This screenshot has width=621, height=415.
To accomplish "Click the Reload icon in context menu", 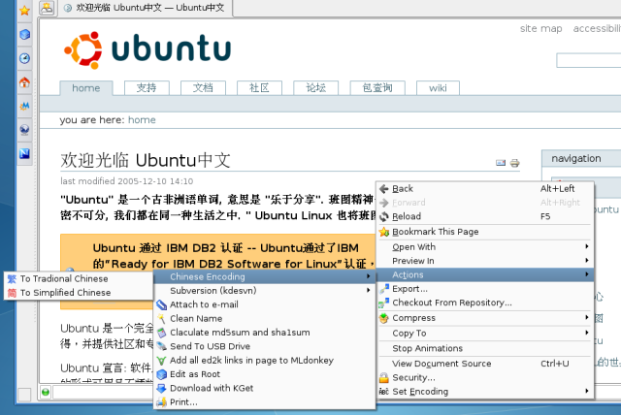I will 384,216.
